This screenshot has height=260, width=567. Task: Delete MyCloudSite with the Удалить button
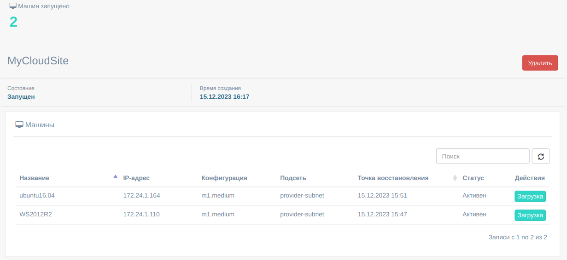point(540,63)
